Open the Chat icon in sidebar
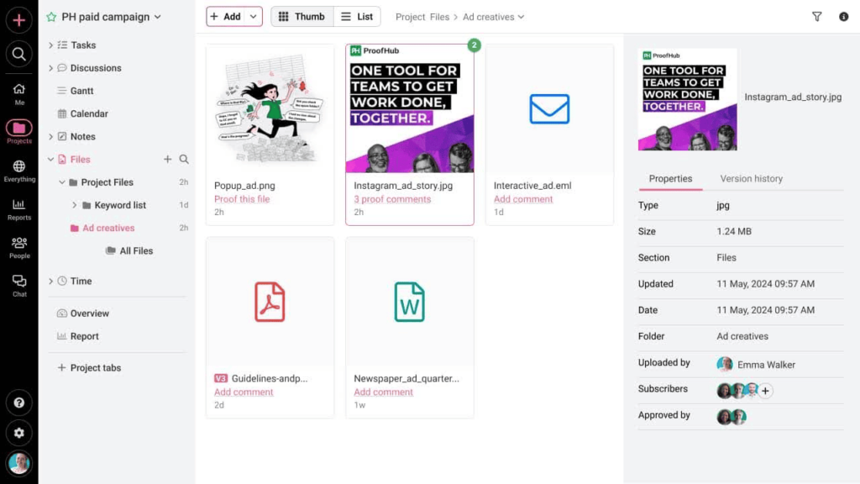The height and width of the screenshot is (484, 860). coord(18,285)
